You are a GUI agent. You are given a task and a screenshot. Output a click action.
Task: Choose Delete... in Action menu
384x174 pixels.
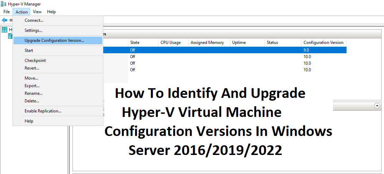click(x=58, y=101)
